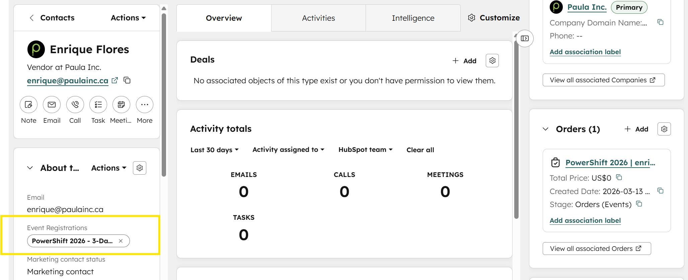Remove PowerShift 2026 event registration tag
Viewport: 688px width, 280px height.
click(x=121, y=241)
